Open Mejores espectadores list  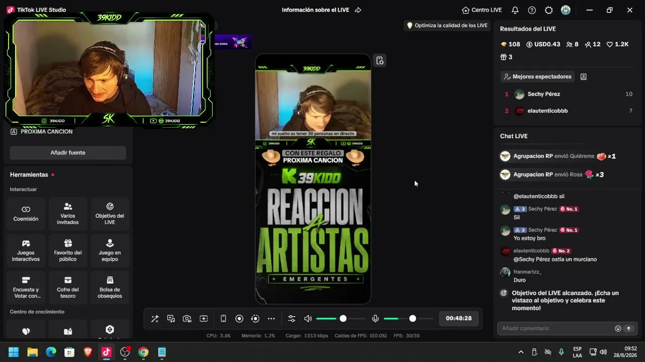538,76
